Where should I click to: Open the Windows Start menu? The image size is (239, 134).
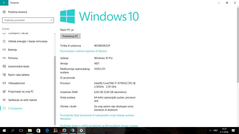[x=4, y=131]
